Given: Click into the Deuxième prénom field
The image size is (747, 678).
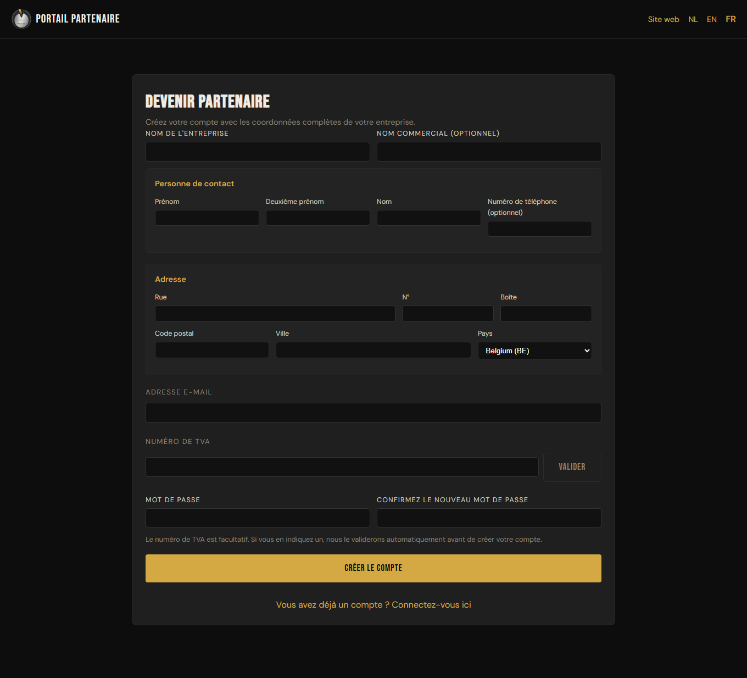Looking at the screenshot, I should 317,218.
